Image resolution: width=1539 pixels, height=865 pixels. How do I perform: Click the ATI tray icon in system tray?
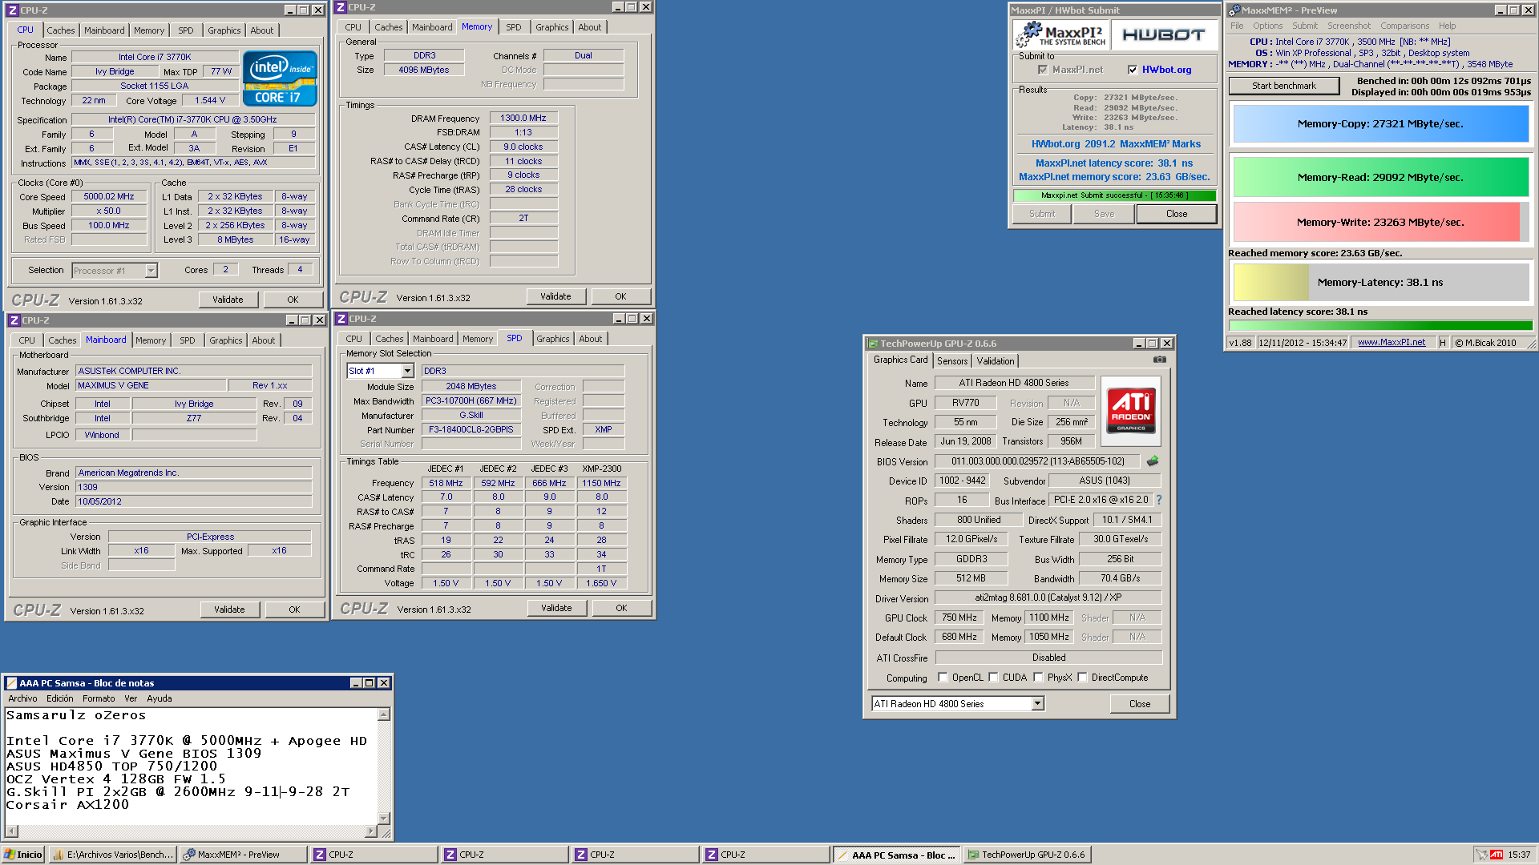pyautogui.click(x=1497, y=855)
